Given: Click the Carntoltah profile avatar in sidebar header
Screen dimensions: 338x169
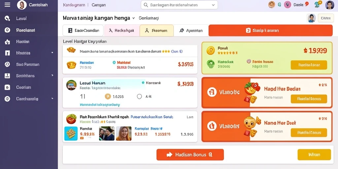Looking at the screenshot, I should point(22,5).
